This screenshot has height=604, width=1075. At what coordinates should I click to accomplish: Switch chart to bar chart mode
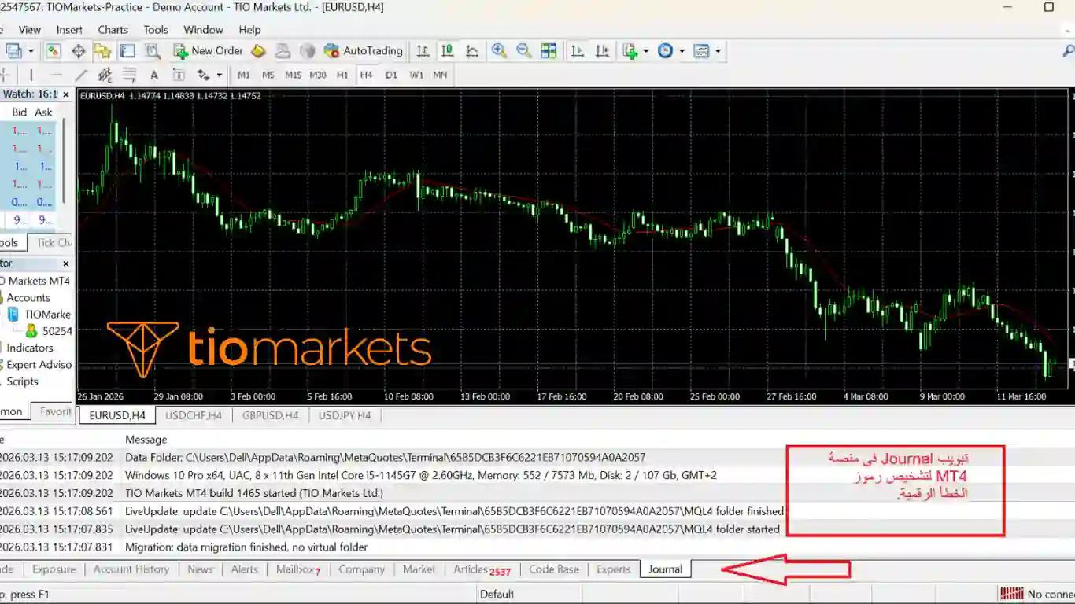coord(423,51)
